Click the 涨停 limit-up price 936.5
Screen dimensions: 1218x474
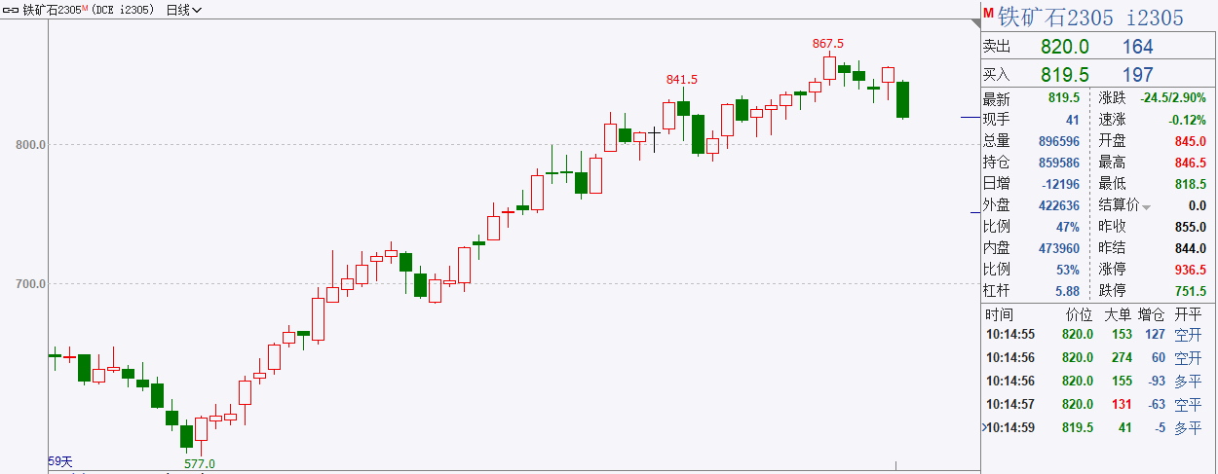1186,269
